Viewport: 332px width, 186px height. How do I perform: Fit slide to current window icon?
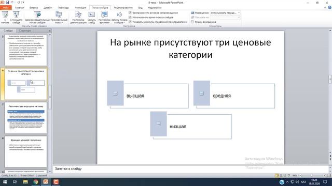(x=329, y=176)
